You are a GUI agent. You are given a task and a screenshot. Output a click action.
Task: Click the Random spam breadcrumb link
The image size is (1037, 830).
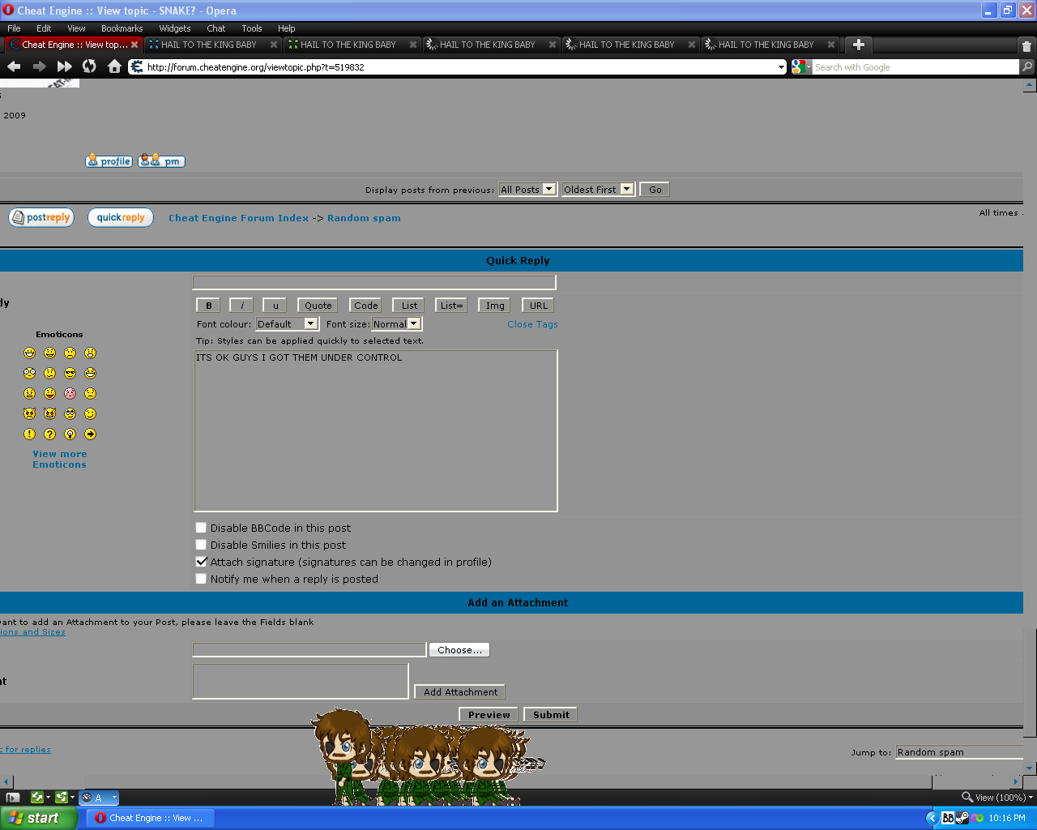pos(364,218)
